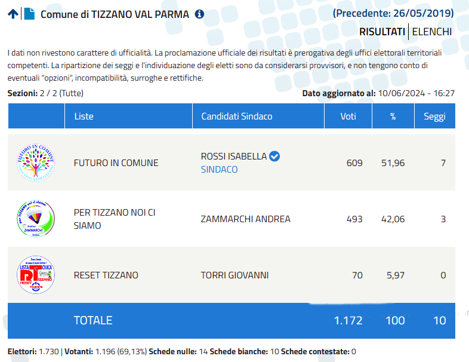469x362 pixels.
Task: Open the previous results dated 26/05/2019
Action: [x=393, y=13]
